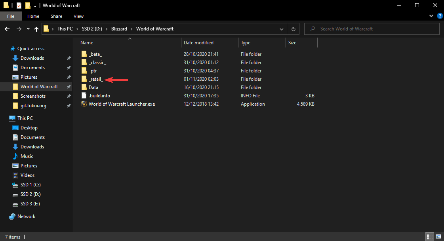
Task: Click the This PC breadcrumb
Action: point(65,29)
